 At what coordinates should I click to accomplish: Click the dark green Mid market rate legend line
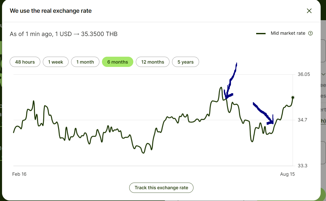click(x=261, y=33)
